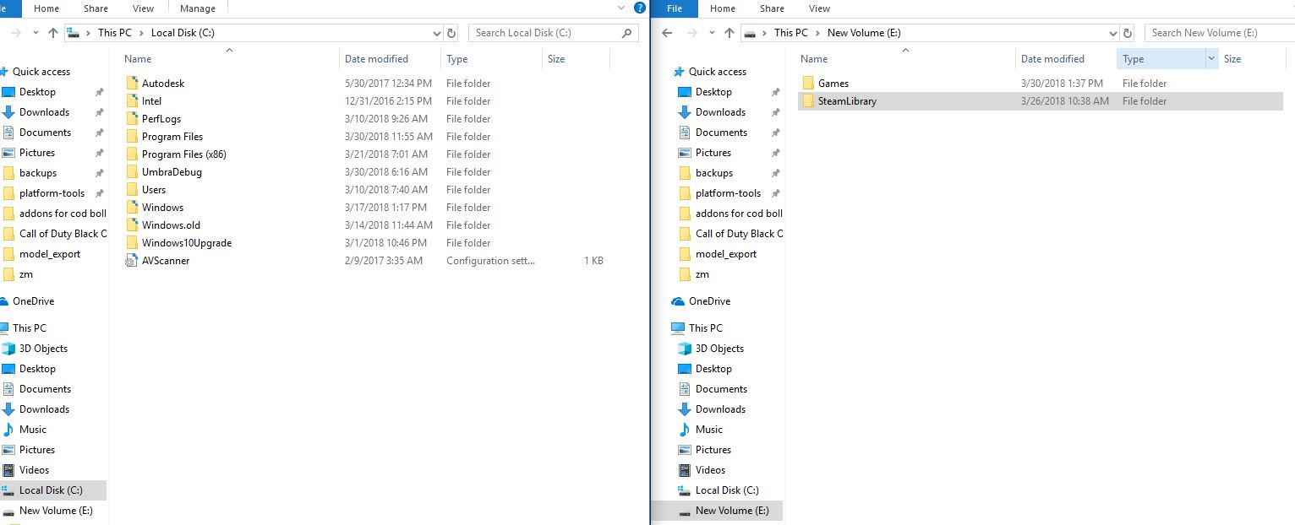Open OneDrive in left window sidebar
Screen dimensions: 1295x525
coord(33,301)
